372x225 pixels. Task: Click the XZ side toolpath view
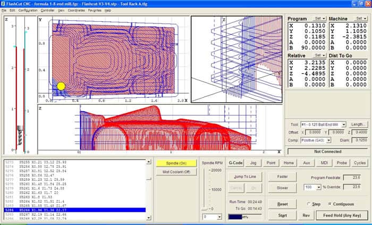click(x=160, y=129)
